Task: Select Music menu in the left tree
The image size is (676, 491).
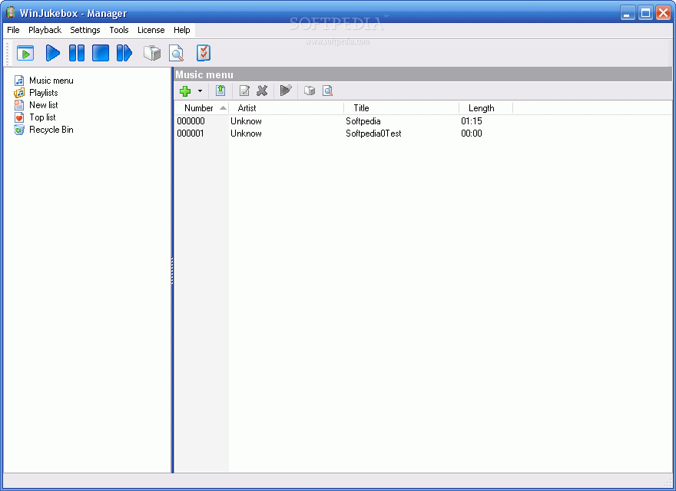Action: pyautogui.click(x=51, y=81)
